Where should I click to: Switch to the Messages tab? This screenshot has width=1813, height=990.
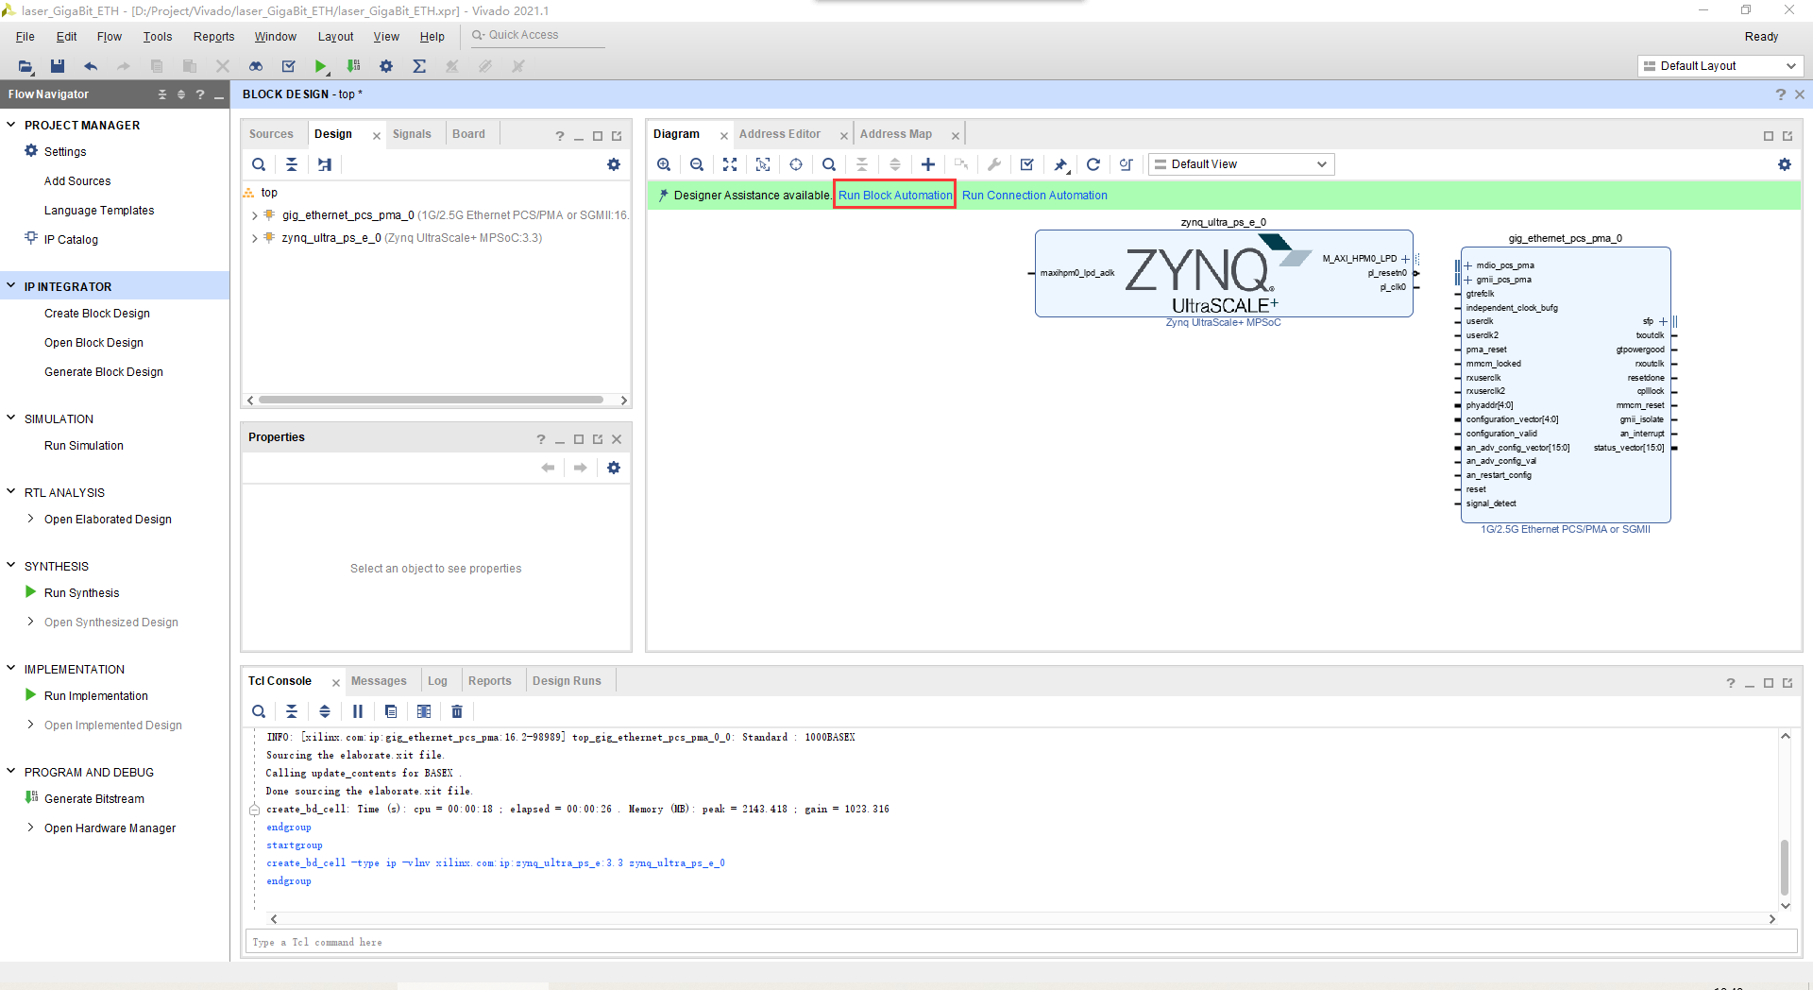[x=379, y=680]
